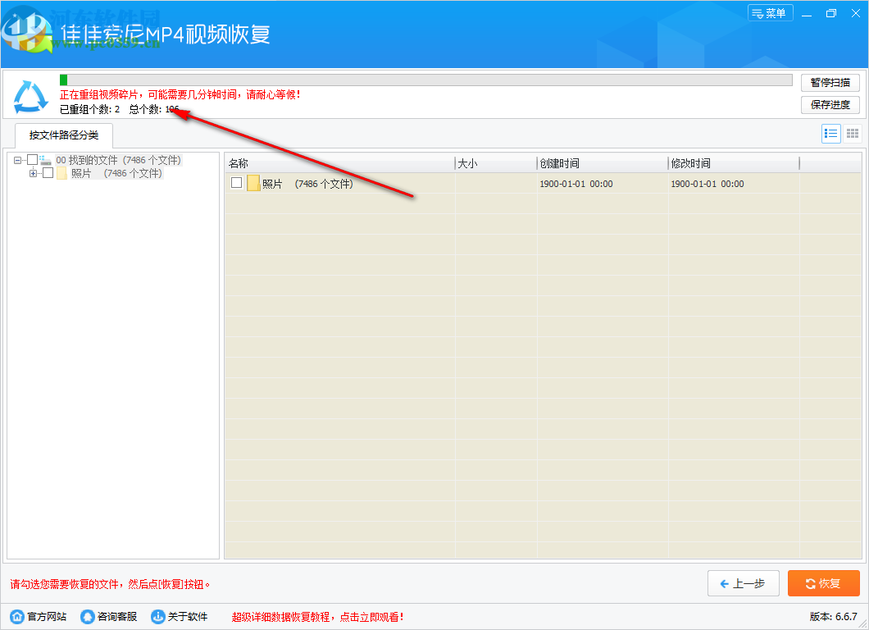This screenshot has width=869, height=630.
Task: Sort by 创建时间 column header
Action: tap(603, 163)
